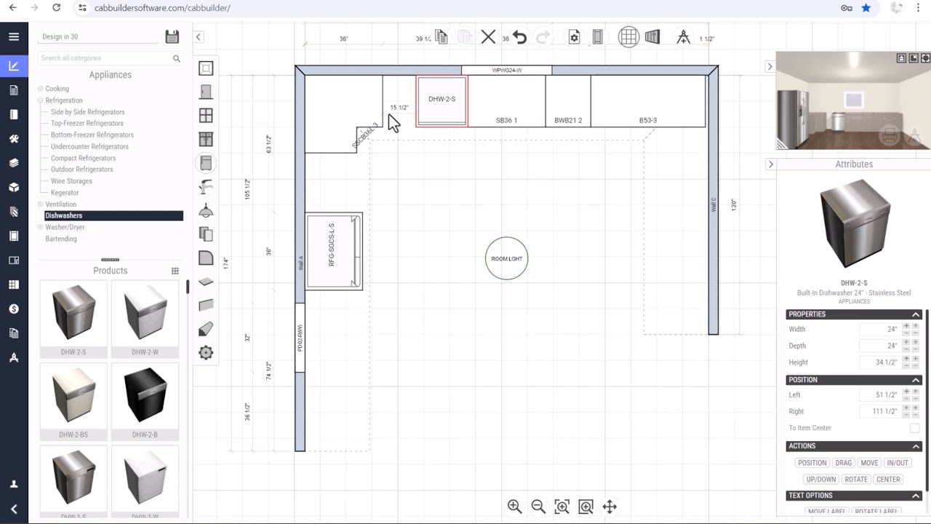Viewport: 931px width, 524px height.
Task: Select the faucet fixture tool icon
Action: coord(206,187)
